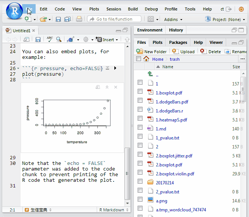The height and width of the screenshot is (217, 249).
Task: Tick the checkbox for folder 20170214
Action: pos(140,181)
